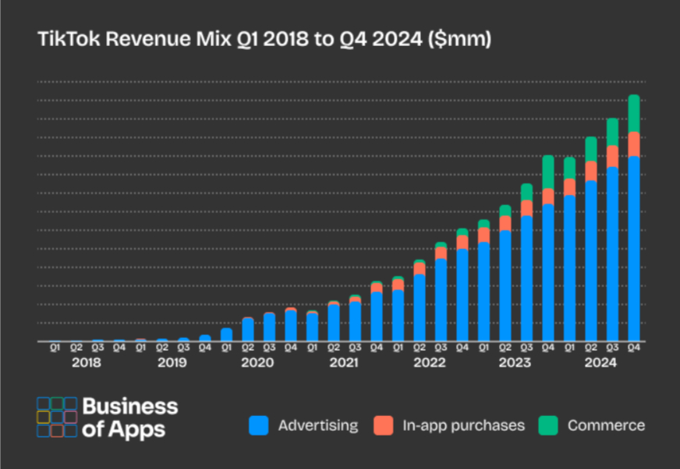Click the blue Advertising segment of Q1 2022 bar
The image size is (680, 469).
pyautogui.click(x=398, y=315)
